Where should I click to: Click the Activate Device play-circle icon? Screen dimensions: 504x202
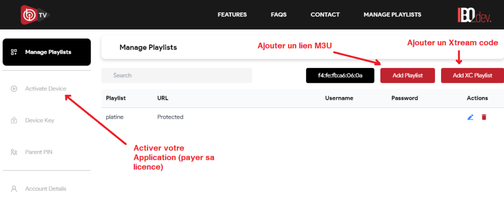click(x=14, y=89)
